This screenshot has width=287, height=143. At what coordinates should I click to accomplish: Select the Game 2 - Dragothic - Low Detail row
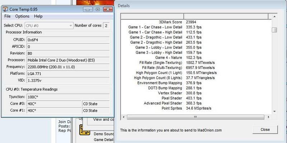click(x=196, y=37)
